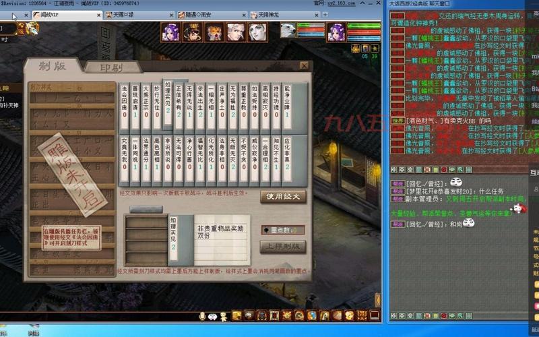Click the white-haired man party portrait

[x=236, y=32]
